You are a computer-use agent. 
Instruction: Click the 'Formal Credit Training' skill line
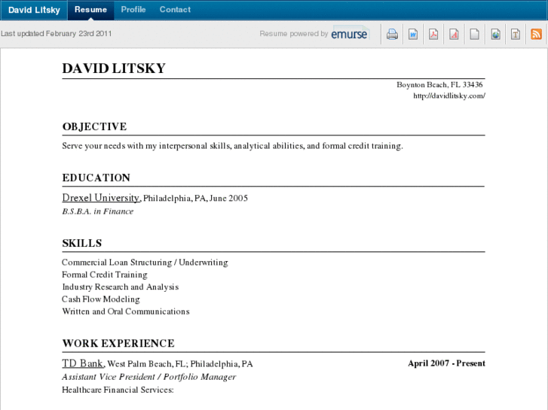click(x=105, y=275)
